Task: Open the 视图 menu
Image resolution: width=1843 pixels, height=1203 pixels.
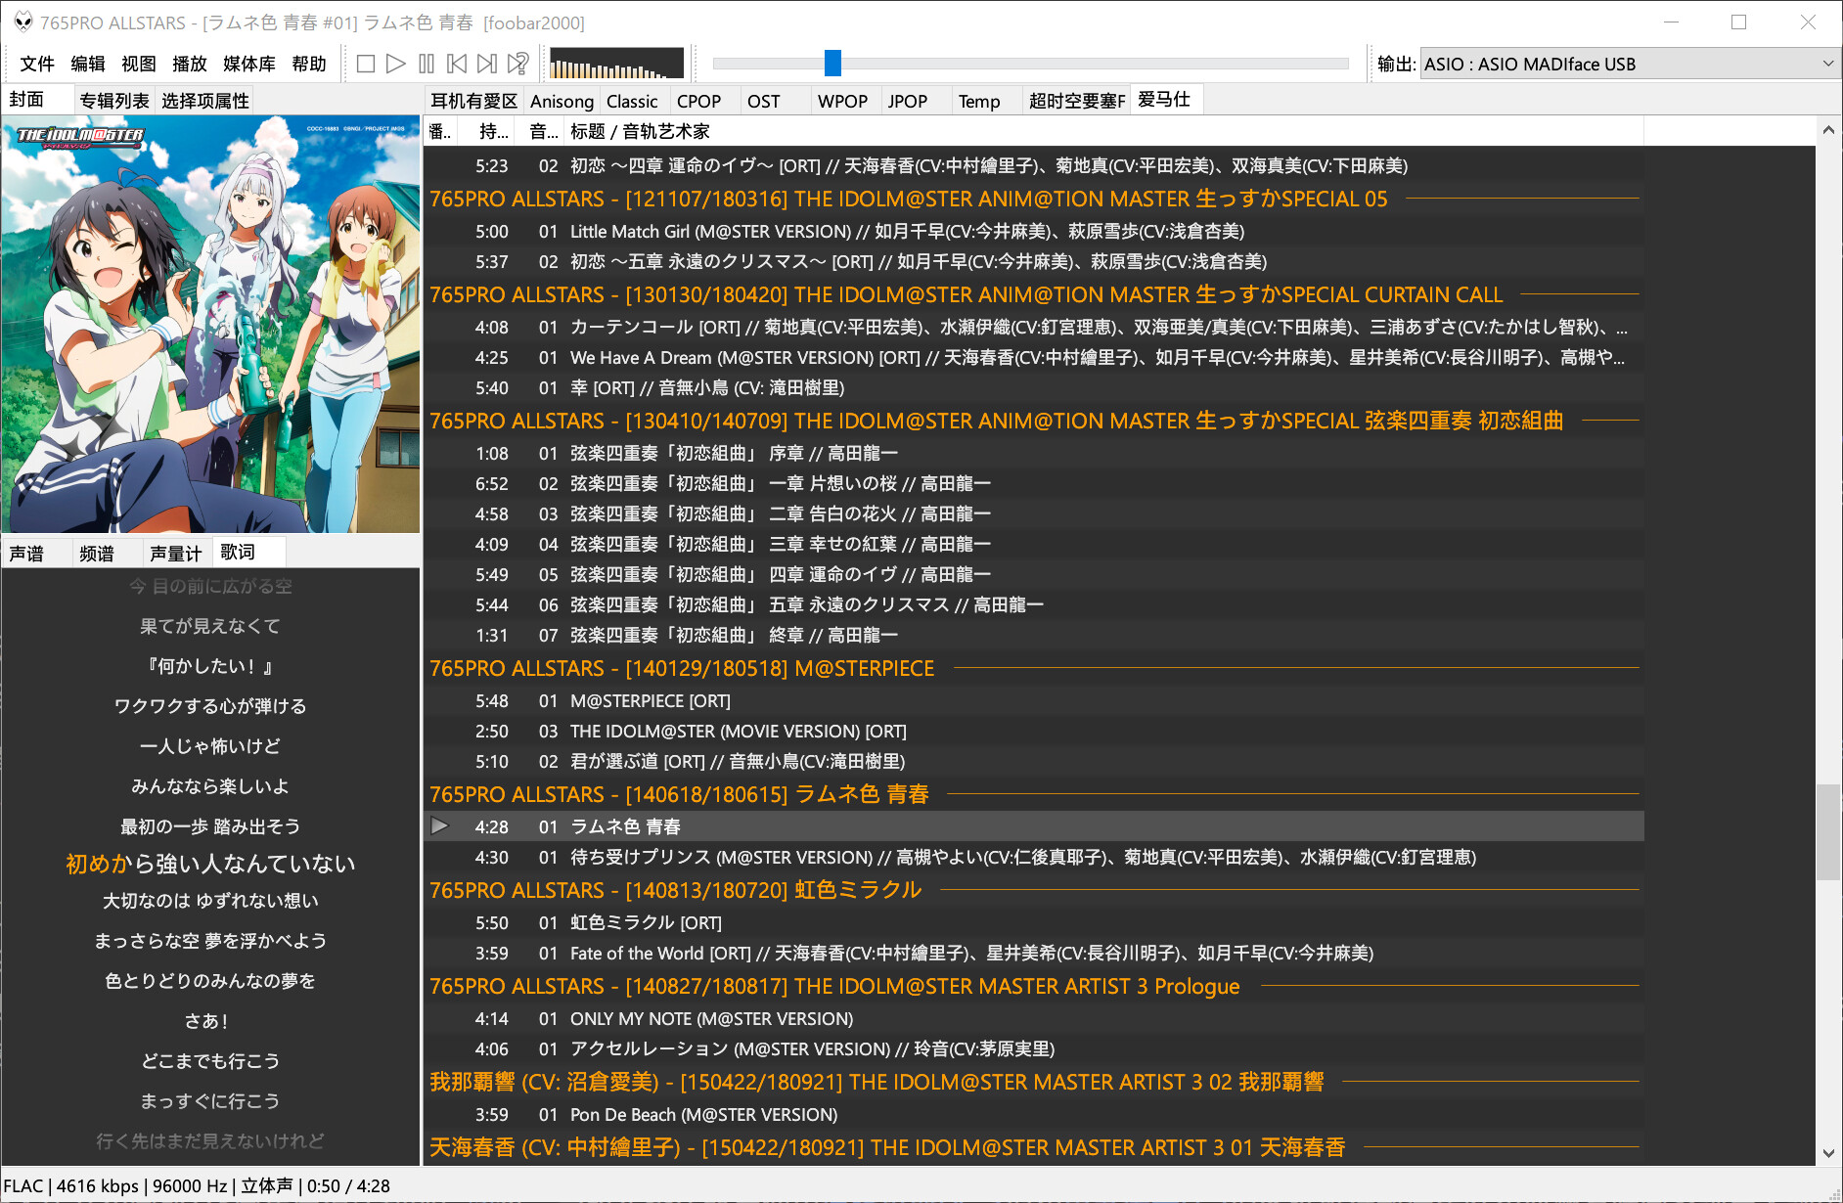Action: pos(139,64)
